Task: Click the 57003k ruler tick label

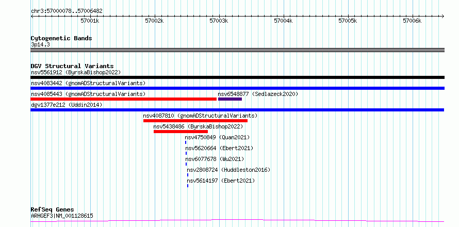Action: click(219, 21)
